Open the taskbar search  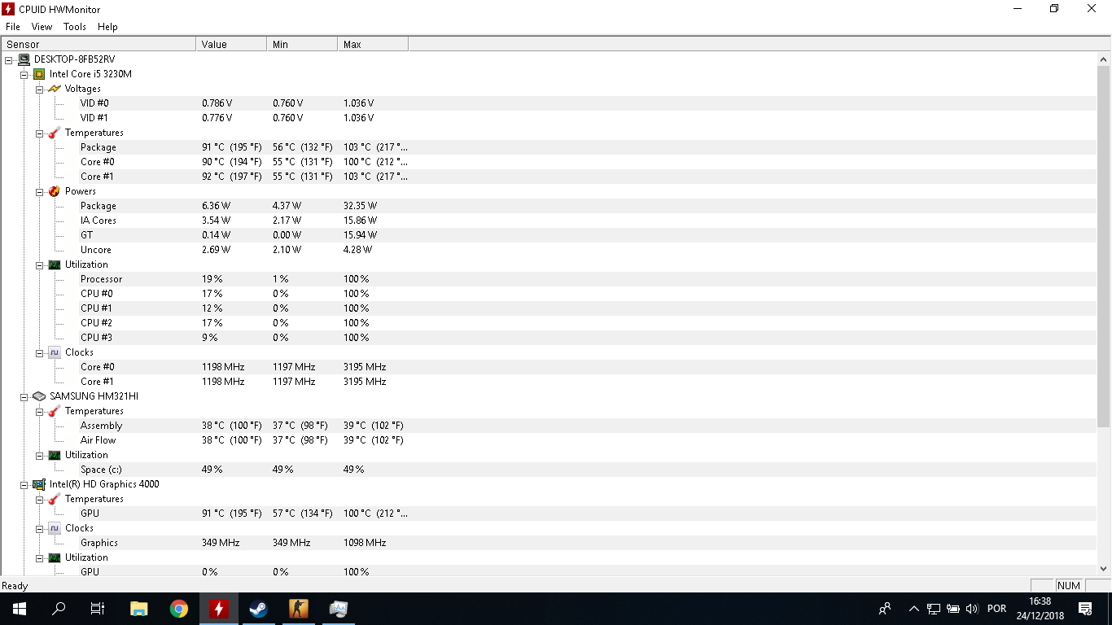point(59,609)
